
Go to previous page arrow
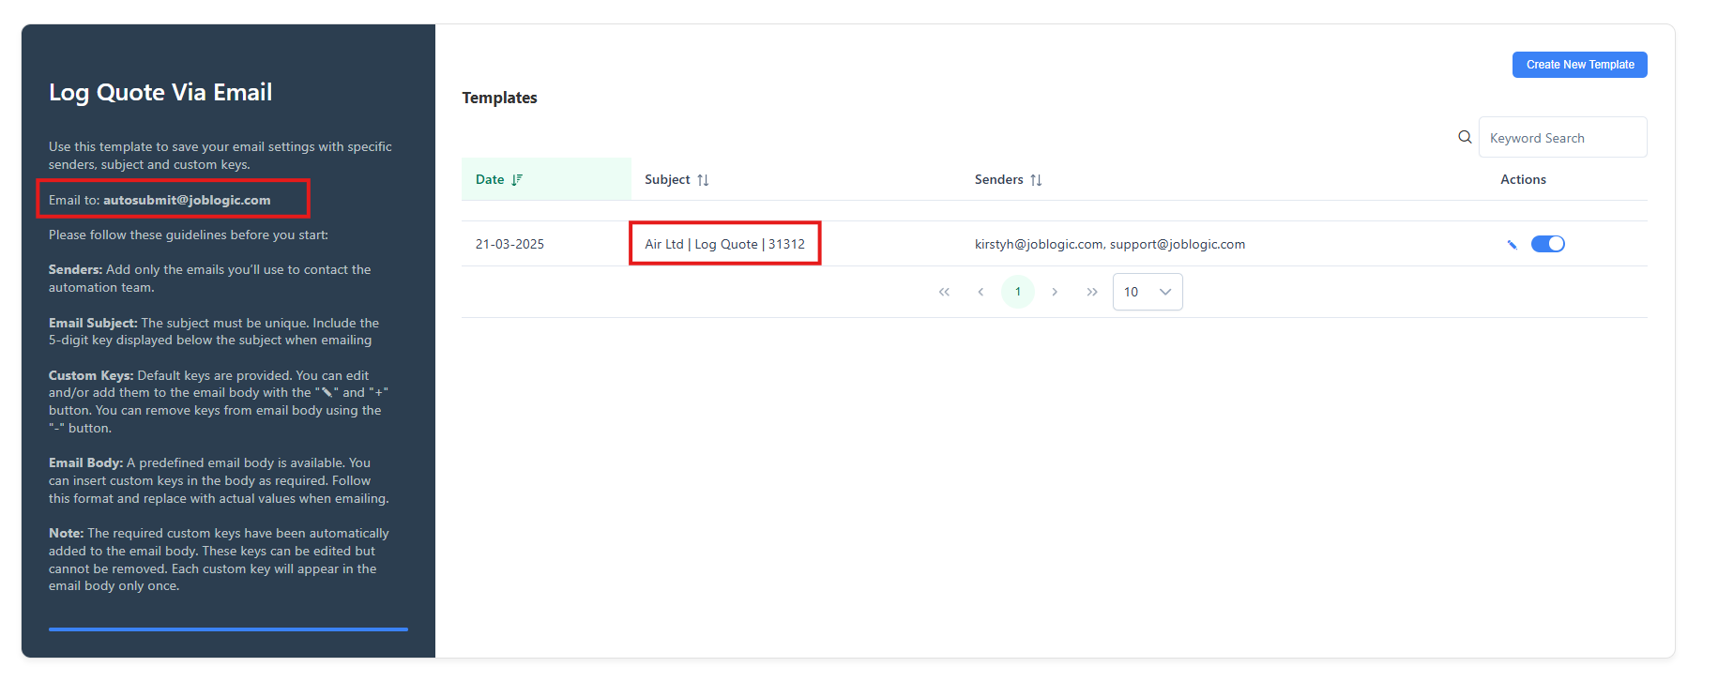(981, 292)
